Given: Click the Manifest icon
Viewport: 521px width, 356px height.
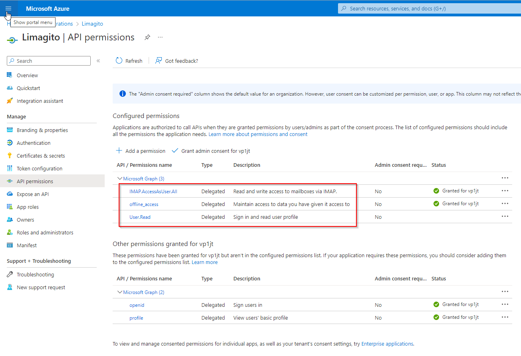Looking at the screenshot, I should (x=10, y=245).
